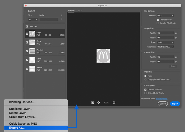Click the Logo row size '95 x 96'
Image resolution: width=185 pixels, height=132 pixels.
click(48, 35)
